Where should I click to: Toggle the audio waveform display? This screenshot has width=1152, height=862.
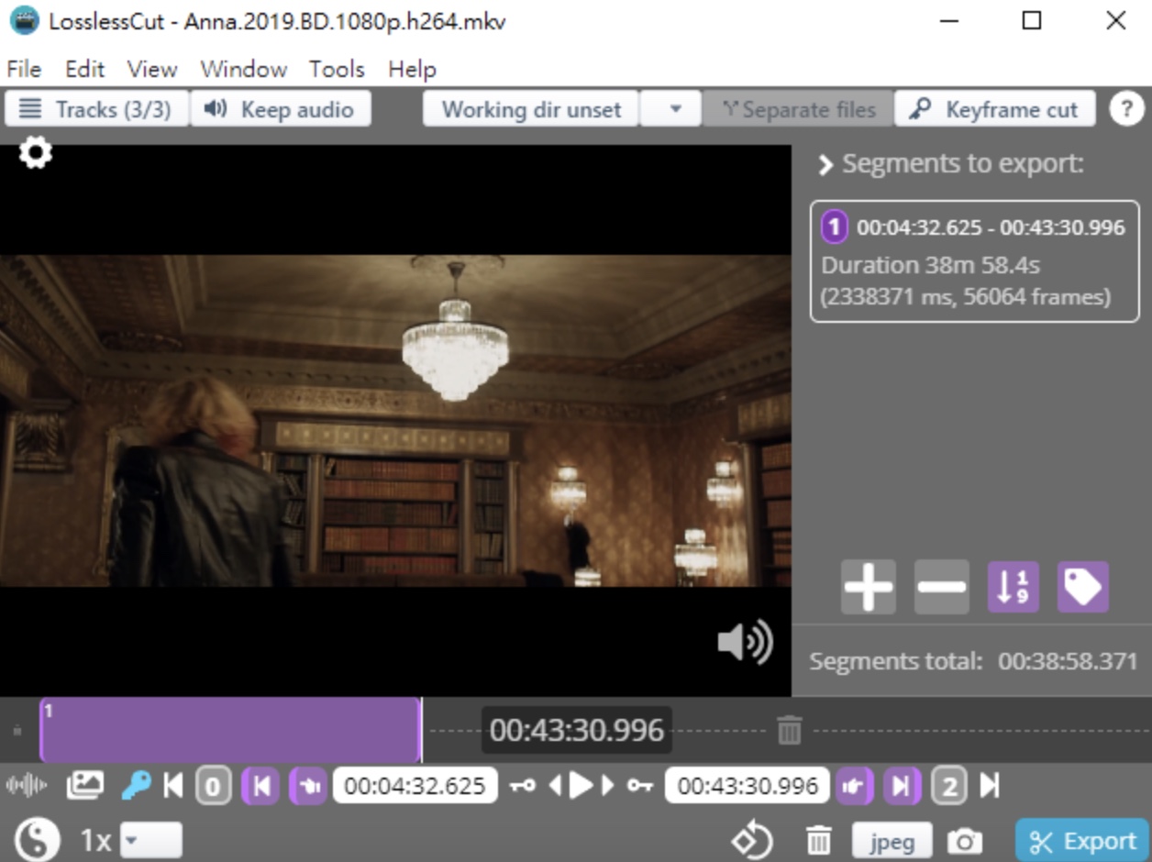click(26, 786)
